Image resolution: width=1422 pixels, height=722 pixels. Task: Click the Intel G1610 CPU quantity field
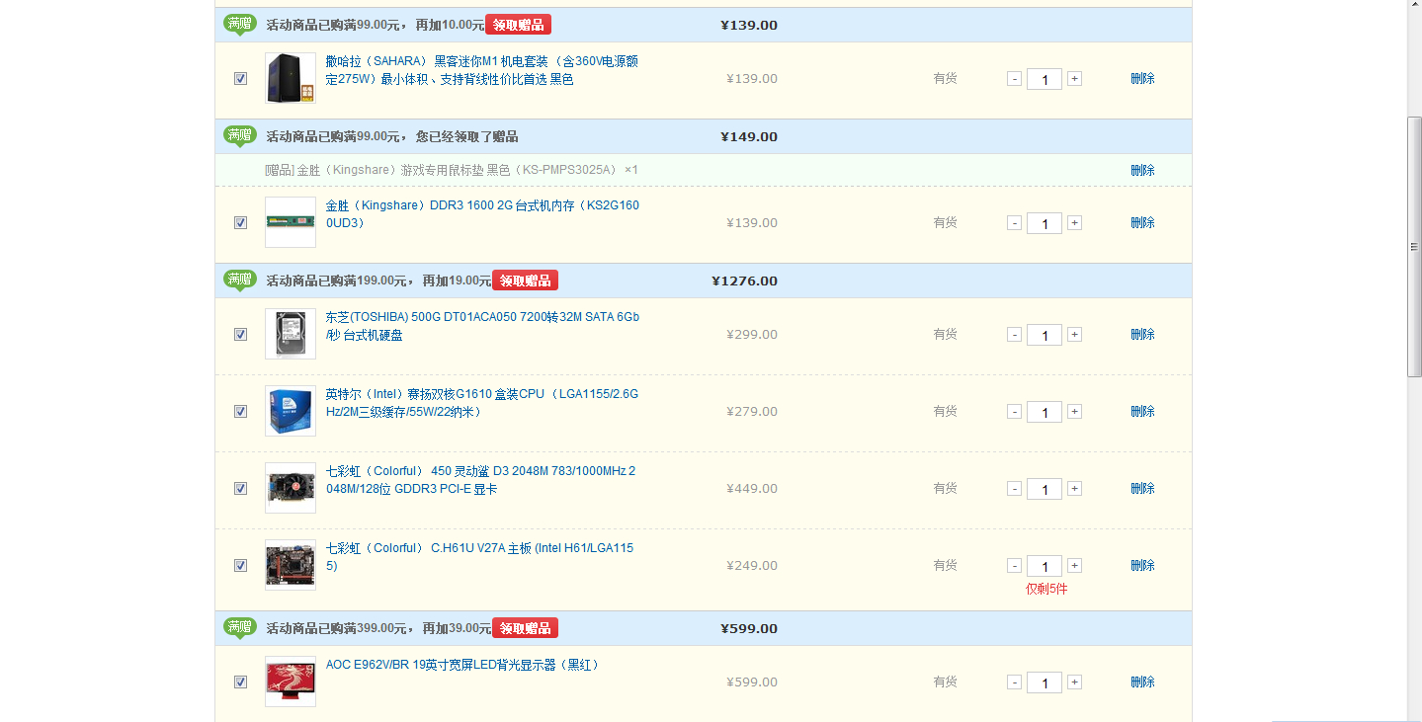point(1045,412)
